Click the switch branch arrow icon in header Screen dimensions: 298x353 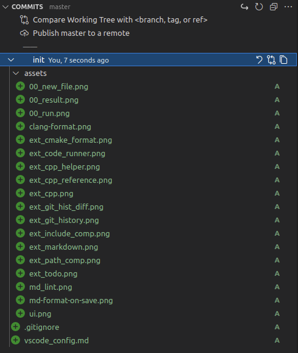point(244,7)
